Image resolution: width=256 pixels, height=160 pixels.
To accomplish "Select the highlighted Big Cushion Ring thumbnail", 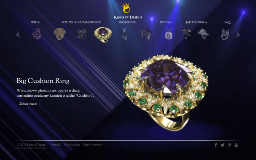I will coord(103,35).
